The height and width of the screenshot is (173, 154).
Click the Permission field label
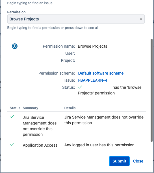coord(16,12)
